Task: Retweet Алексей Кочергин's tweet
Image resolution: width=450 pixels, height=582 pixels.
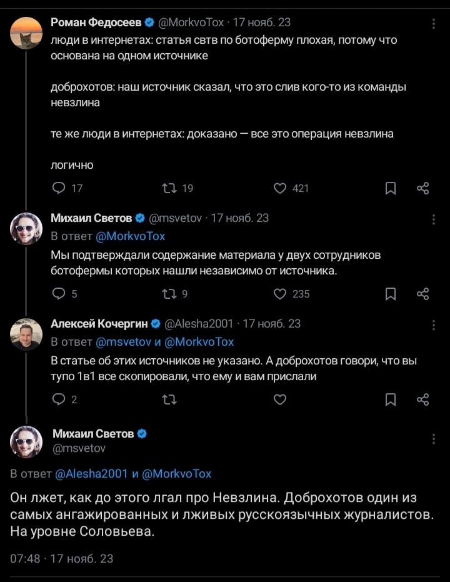Action: tap(169, 399)
